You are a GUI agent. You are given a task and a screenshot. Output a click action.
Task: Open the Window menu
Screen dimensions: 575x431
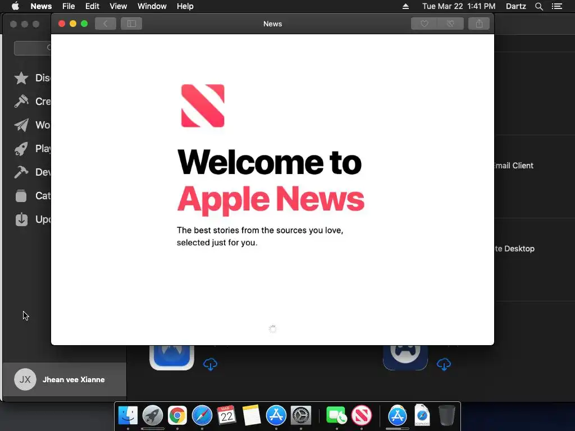[152, 6]
